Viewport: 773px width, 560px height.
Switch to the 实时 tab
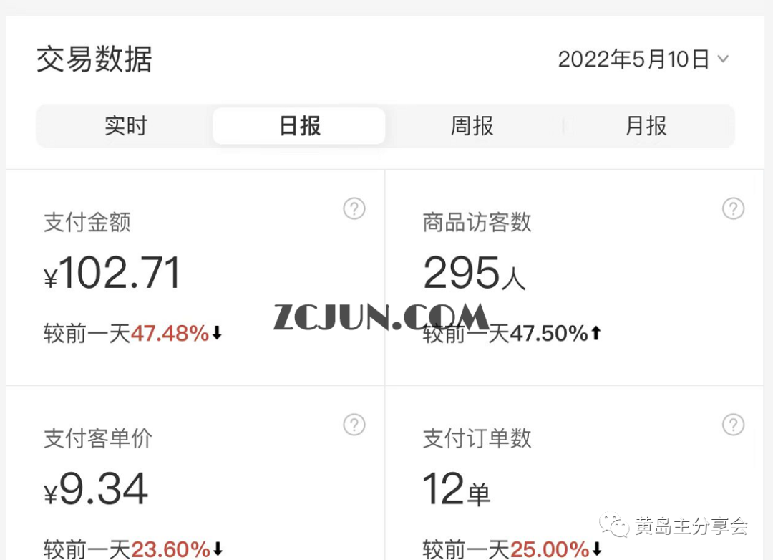pyautogui.click(x=126, y=126)
